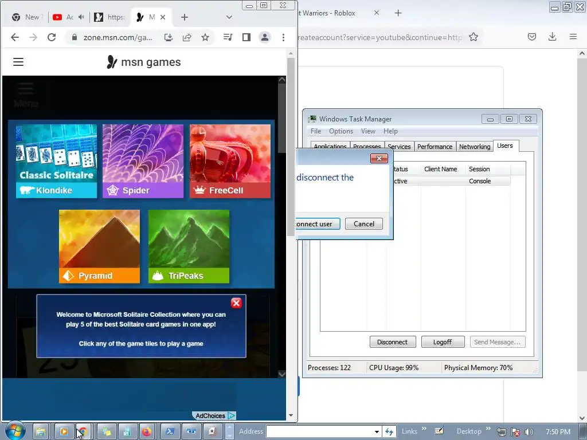Expand the Desktop toolbar chevron
The width and height of the screenshot is (587, 440).
point(488,429)
